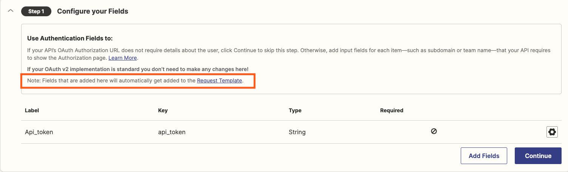Click the Type column header

pos(295,110)
